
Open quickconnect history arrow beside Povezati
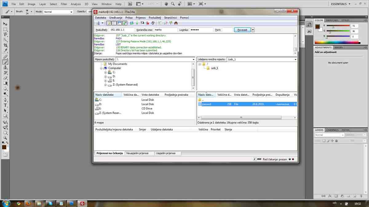(253, 30)
